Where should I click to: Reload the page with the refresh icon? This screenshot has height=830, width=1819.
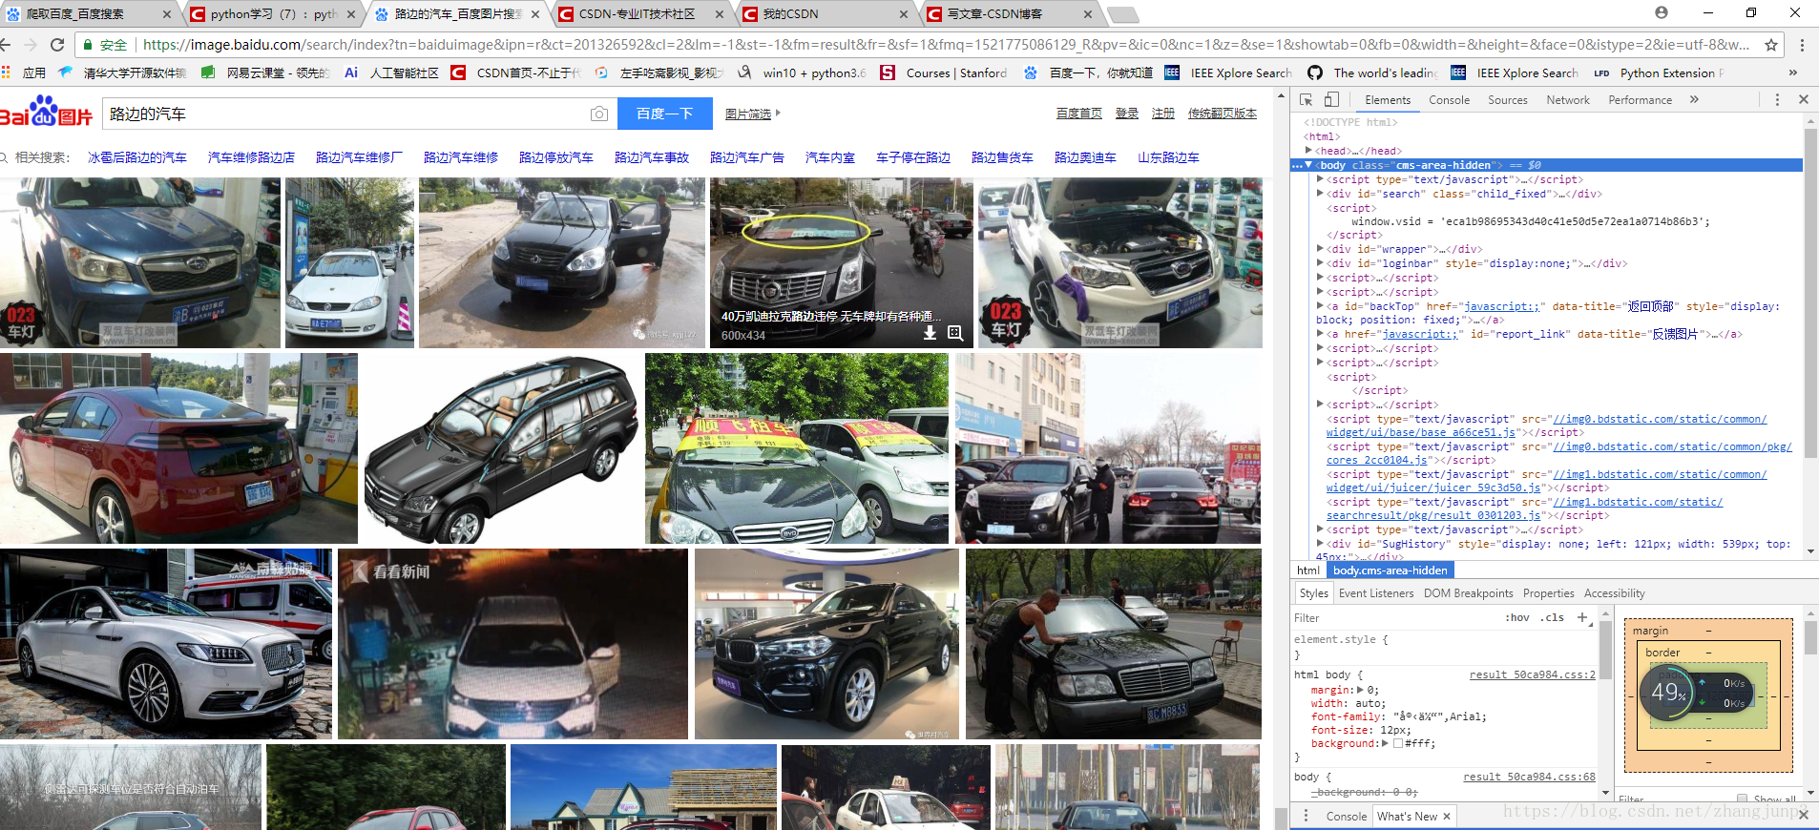[57, 45]
